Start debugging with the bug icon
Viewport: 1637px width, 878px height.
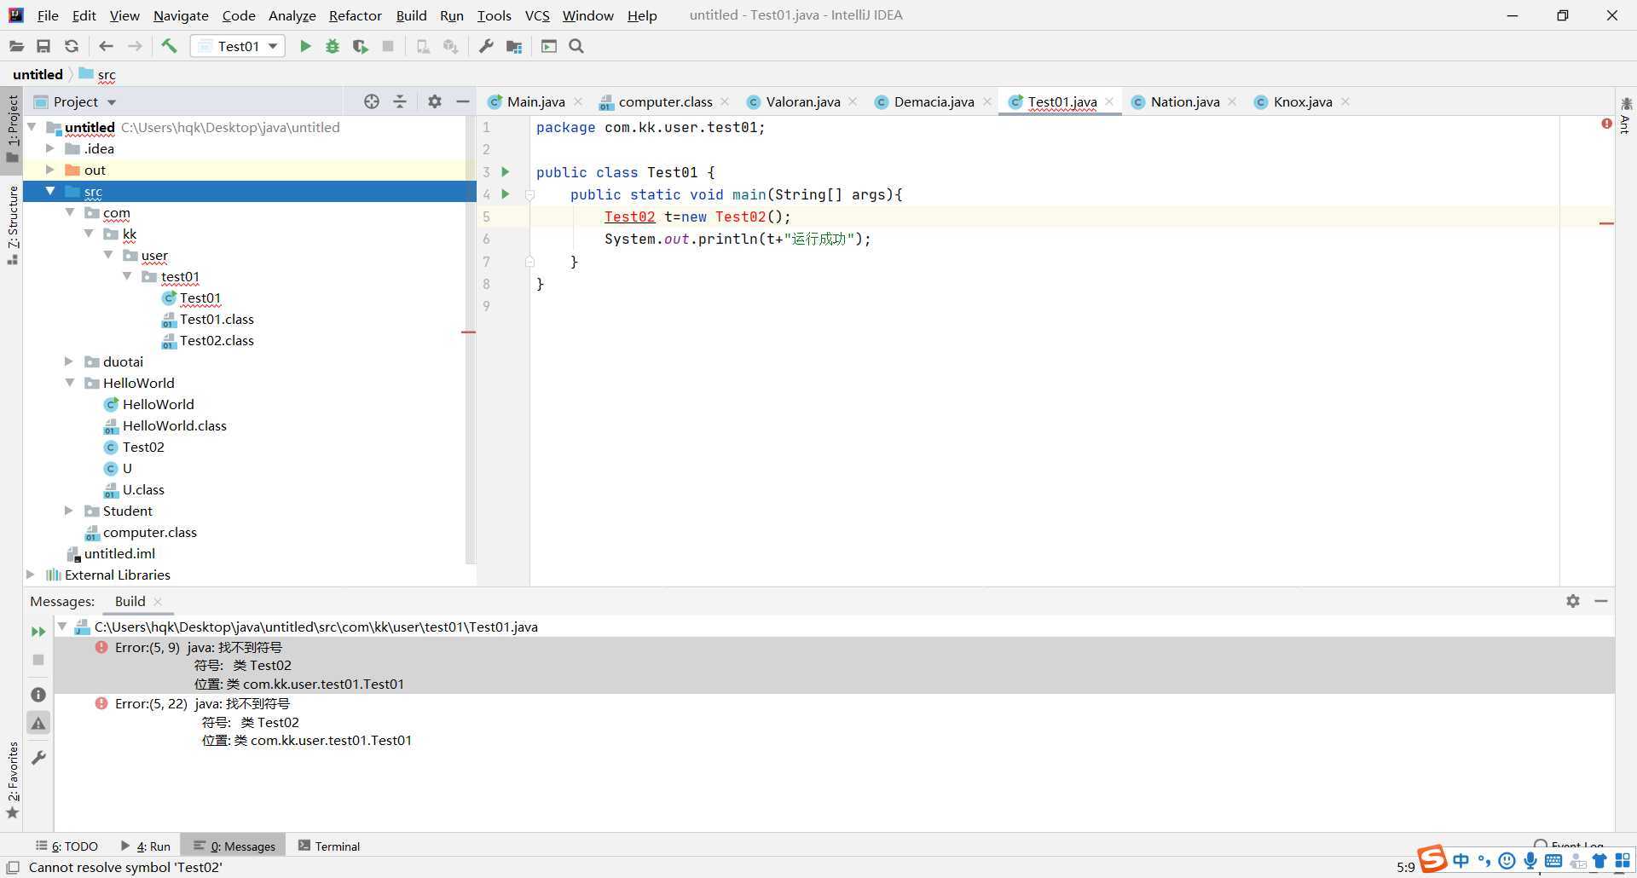point(333,46)
